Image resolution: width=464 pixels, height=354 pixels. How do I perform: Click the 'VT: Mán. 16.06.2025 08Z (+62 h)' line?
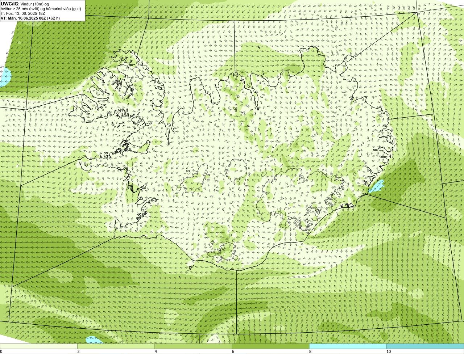tap(30, 18)
